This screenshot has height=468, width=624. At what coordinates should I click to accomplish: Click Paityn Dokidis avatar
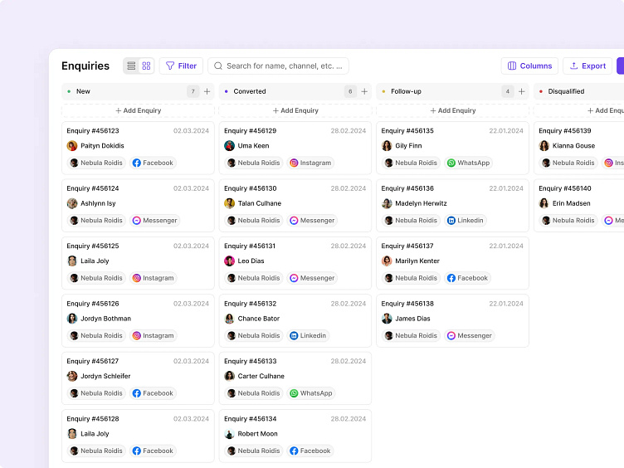click(72, 146)
